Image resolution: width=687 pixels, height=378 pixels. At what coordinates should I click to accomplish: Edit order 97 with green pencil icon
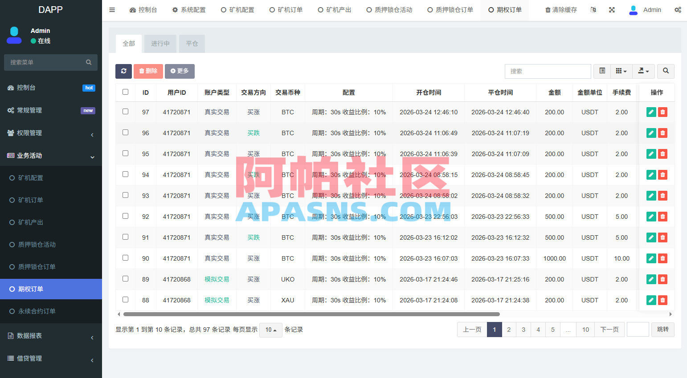click(x=651, y=112)
